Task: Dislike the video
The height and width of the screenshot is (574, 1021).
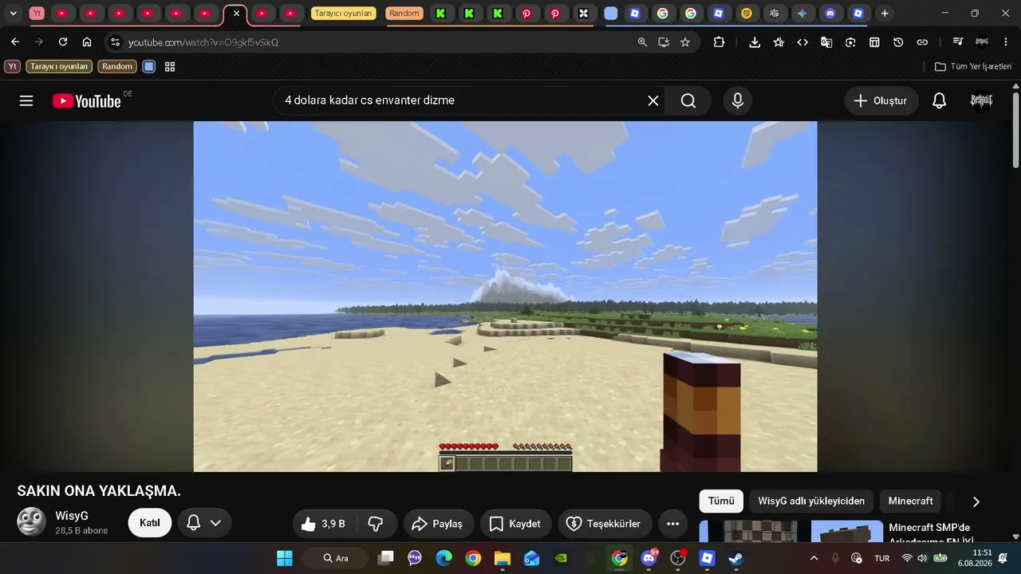Action: click(x=375, y=524)
